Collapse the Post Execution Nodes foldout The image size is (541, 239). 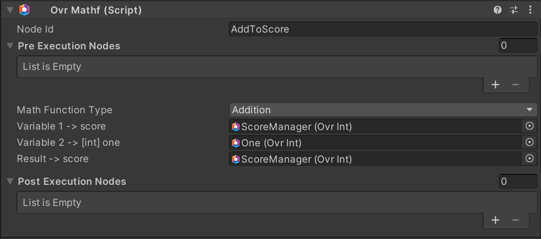[x=10, y=182]
